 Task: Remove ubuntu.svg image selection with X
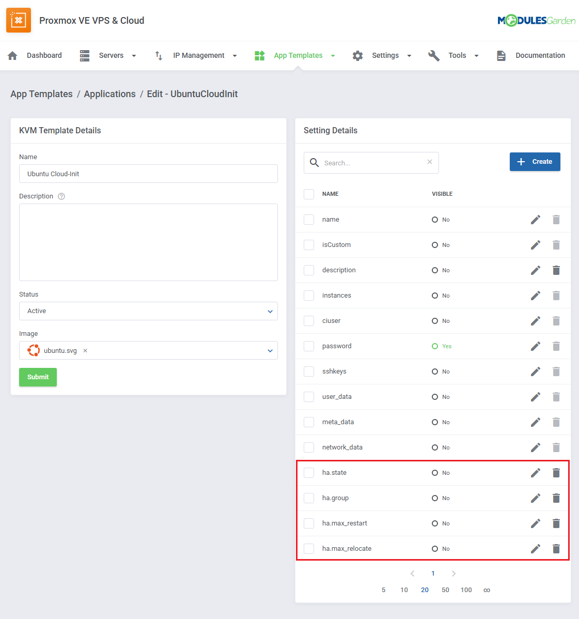85,351
